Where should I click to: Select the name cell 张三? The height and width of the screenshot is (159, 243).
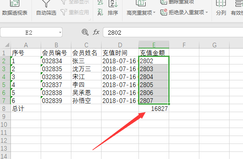click(x=86, y=61)
